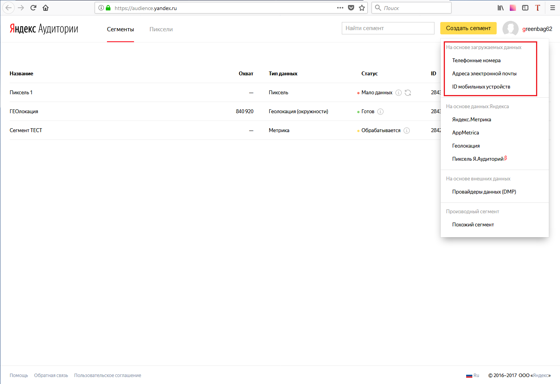Click the Russian flag language icon

click(469, 376)
